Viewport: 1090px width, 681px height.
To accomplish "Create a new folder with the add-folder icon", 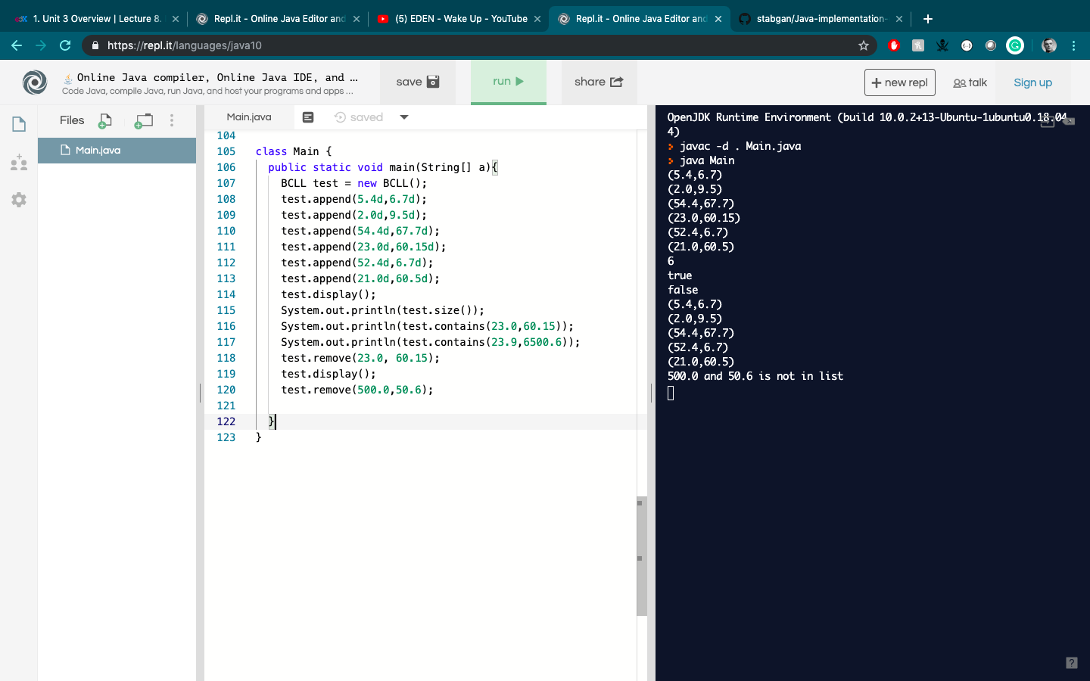I will (x=142, y=120).
